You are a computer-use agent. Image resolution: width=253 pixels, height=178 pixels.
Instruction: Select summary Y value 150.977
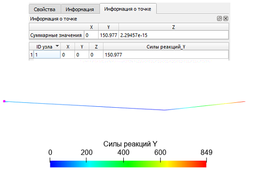point(108,35)
